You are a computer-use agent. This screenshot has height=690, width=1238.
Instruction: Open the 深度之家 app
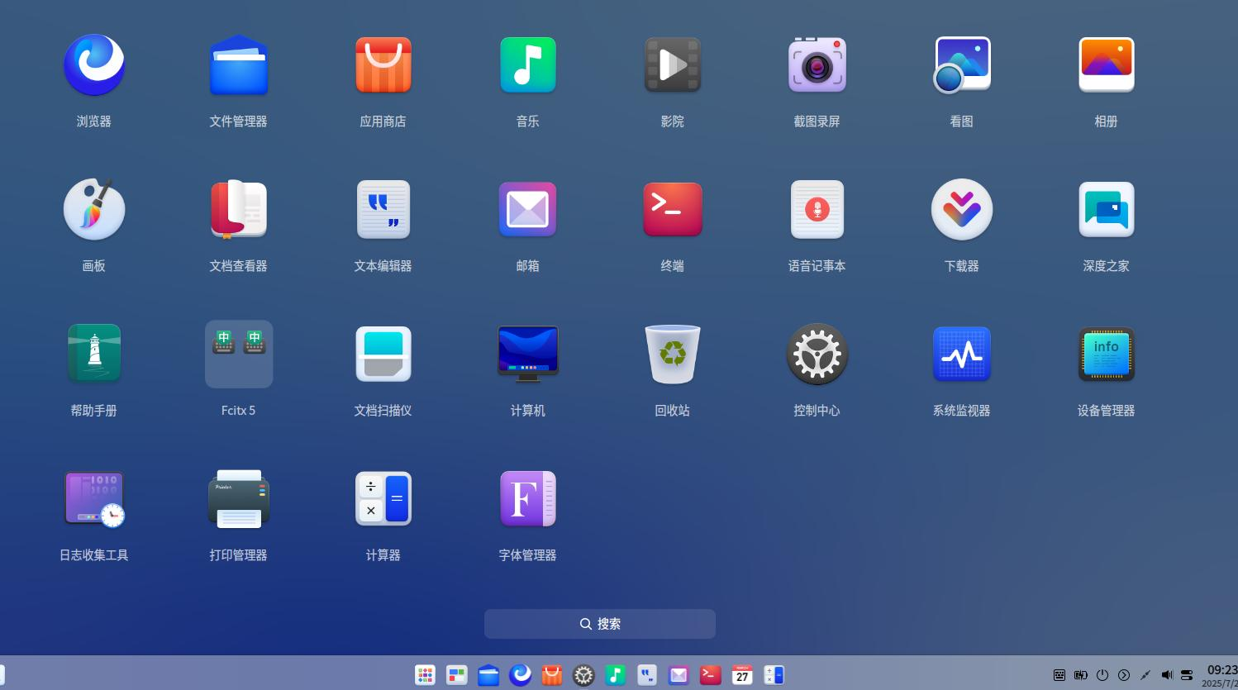[x=1107, y=209]
